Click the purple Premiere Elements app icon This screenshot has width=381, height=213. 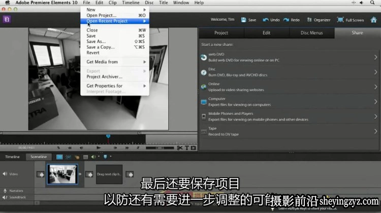7,19
